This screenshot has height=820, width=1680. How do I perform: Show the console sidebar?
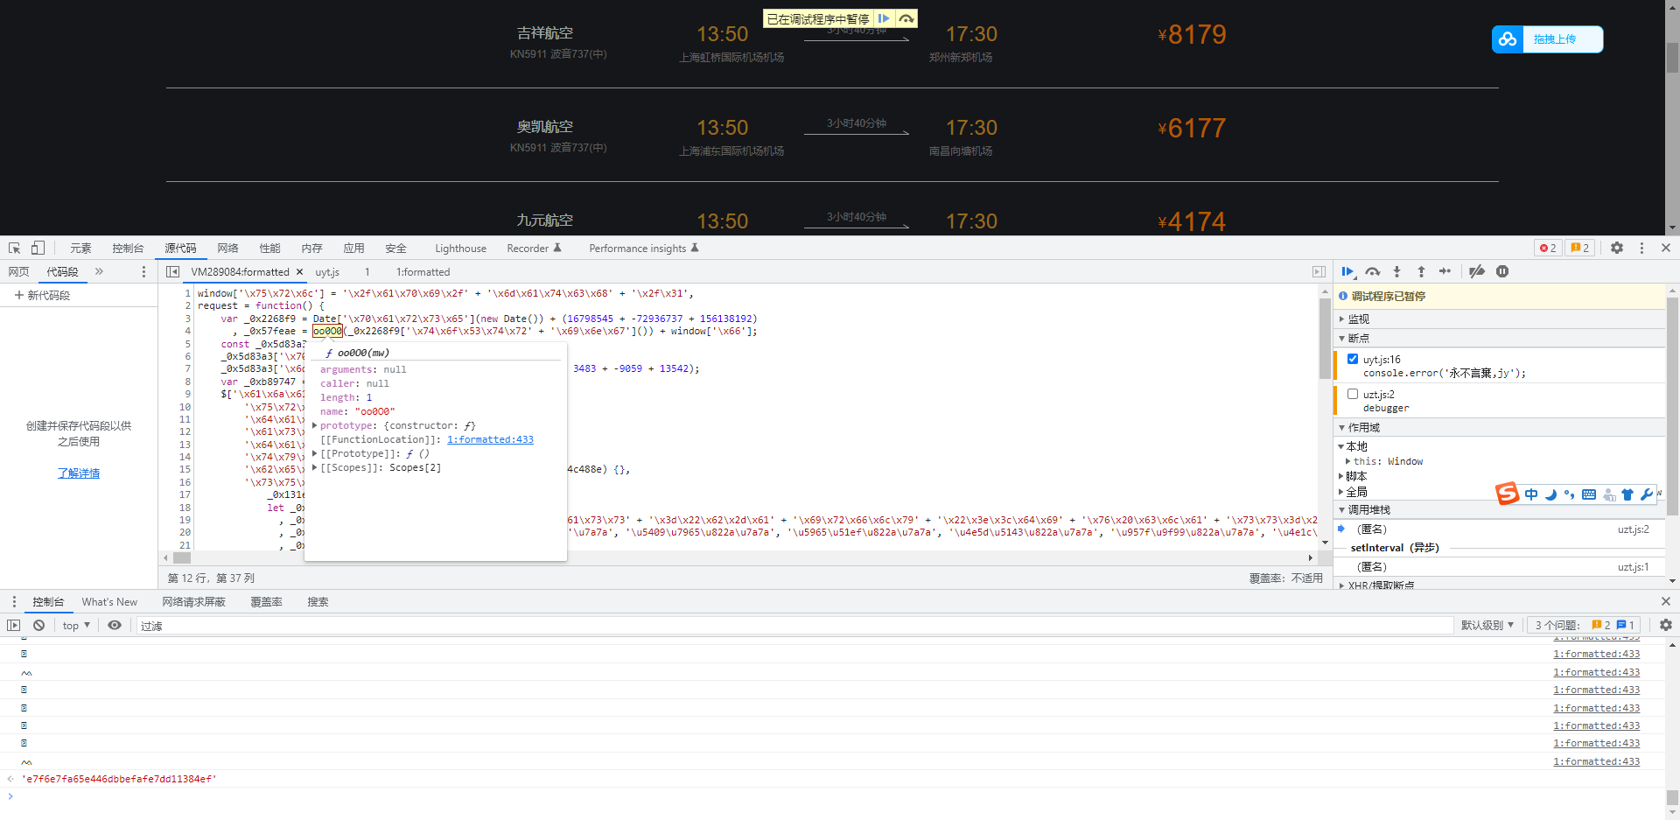point(13,626)
